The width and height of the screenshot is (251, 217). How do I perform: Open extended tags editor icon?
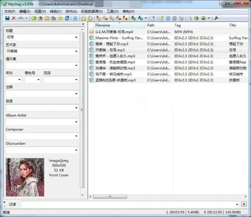point(153,18)
